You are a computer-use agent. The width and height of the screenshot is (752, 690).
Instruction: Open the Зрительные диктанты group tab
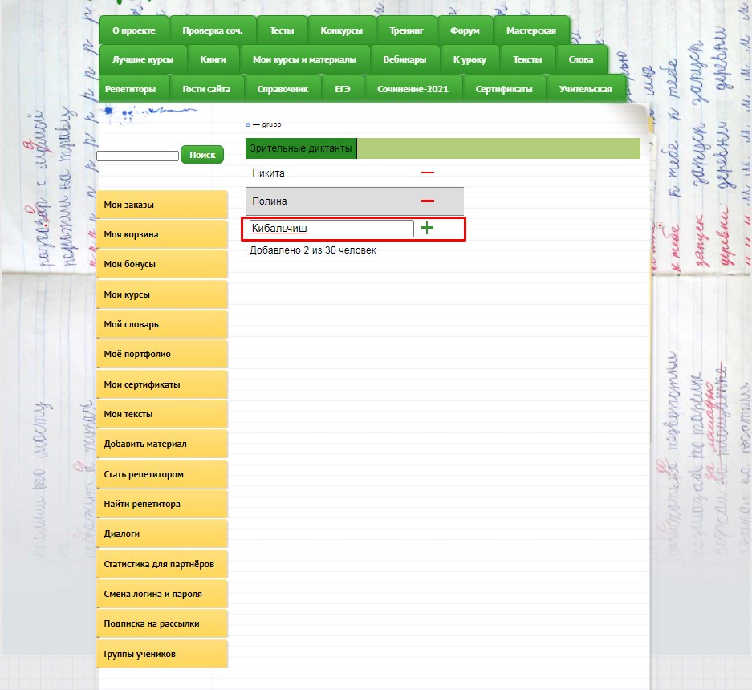301,148
